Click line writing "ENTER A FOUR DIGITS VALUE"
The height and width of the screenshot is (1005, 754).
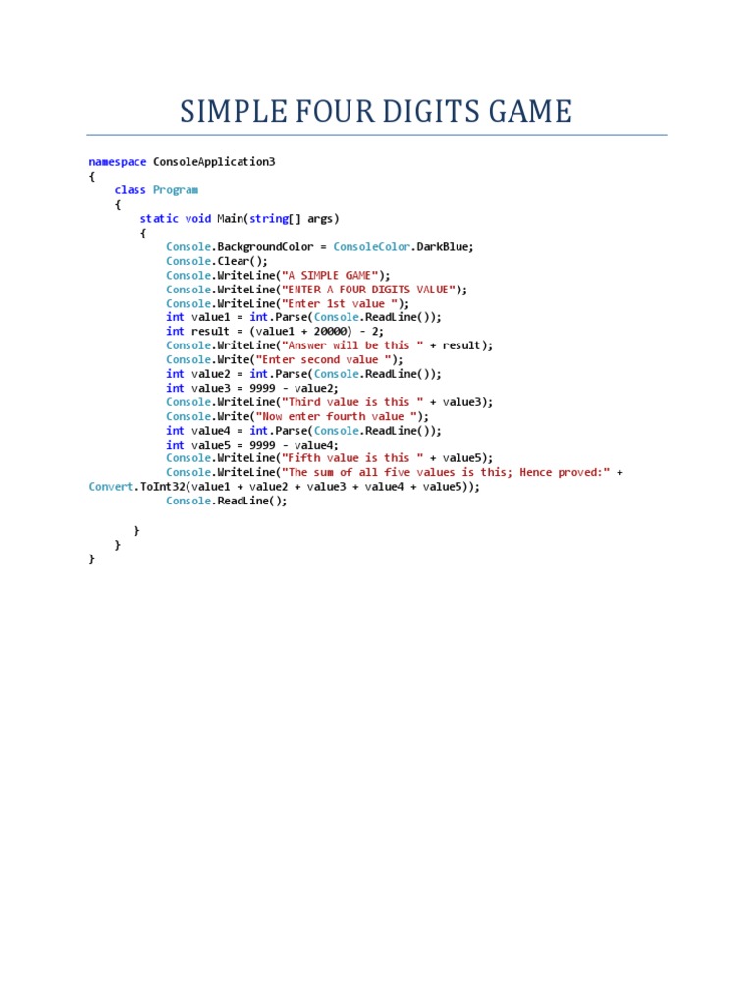tap(317, 290)
